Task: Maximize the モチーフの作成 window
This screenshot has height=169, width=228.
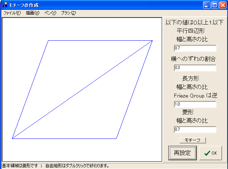Action: pos(215,5)
